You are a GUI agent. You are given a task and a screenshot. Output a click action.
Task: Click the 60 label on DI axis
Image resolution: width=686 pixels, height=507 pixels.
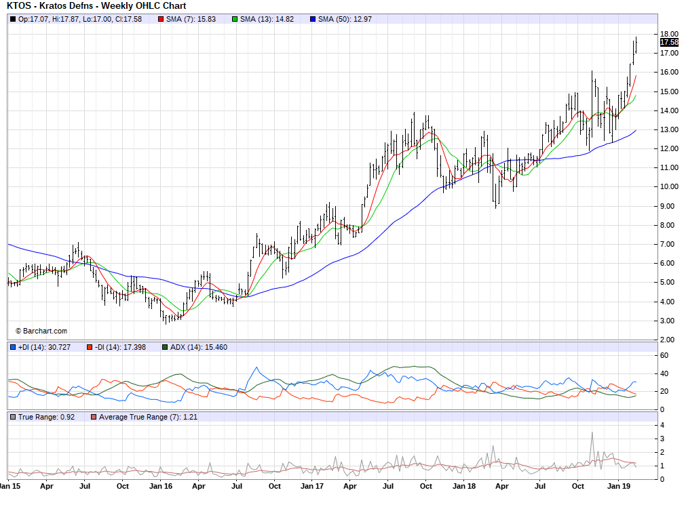[x=664, y=355]
